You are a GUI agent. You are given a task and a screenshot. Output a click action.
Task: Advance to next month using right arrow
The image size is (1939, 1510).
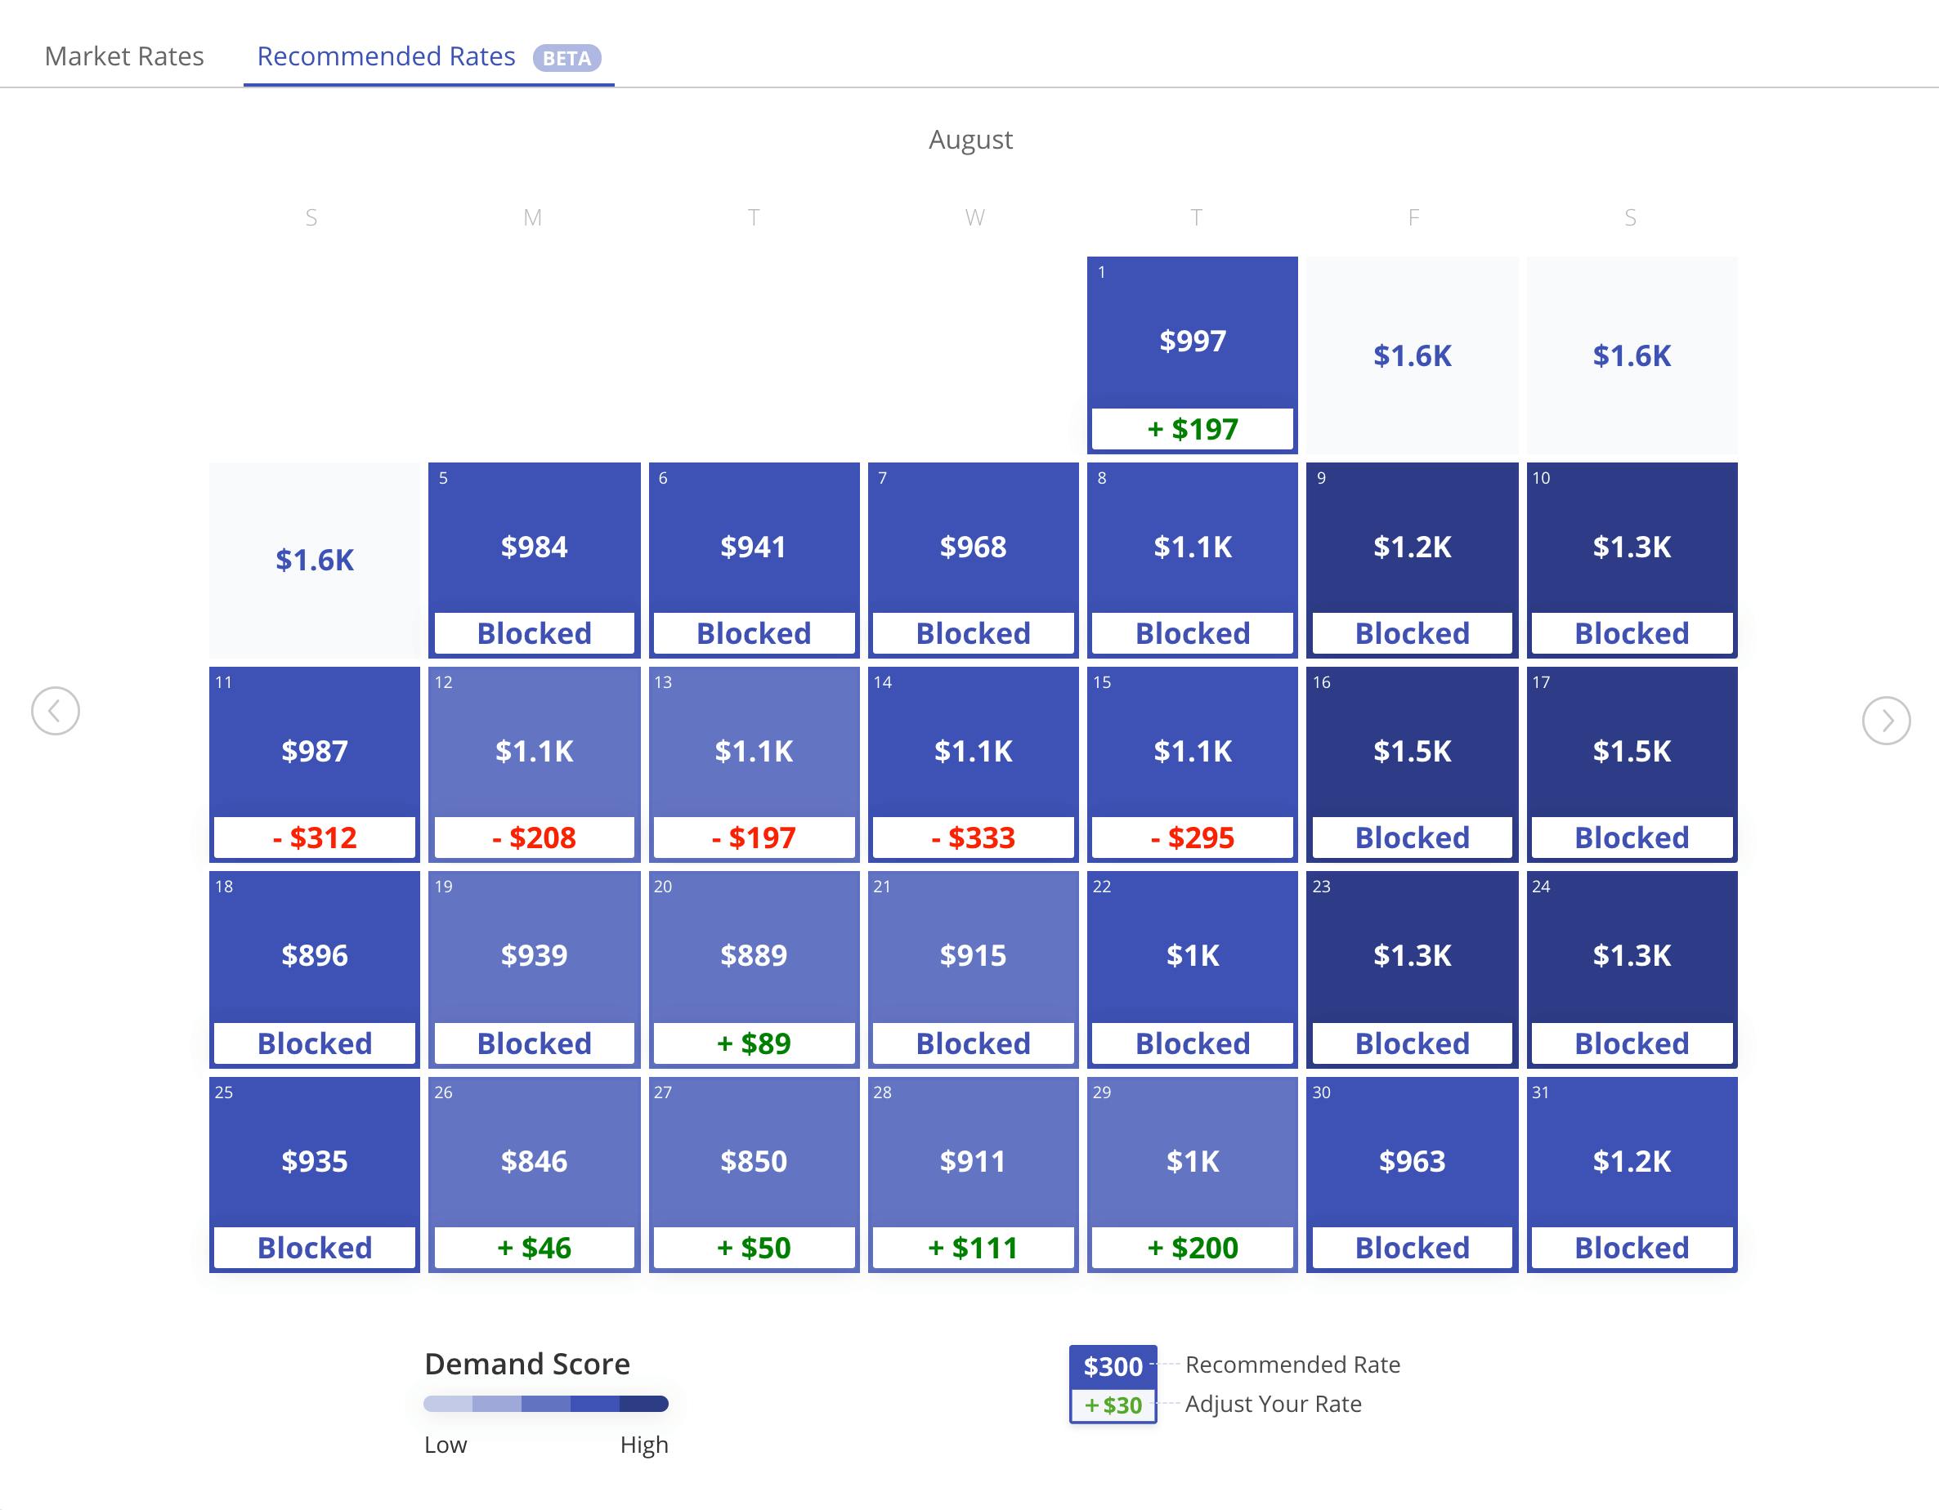point(1885,721)
